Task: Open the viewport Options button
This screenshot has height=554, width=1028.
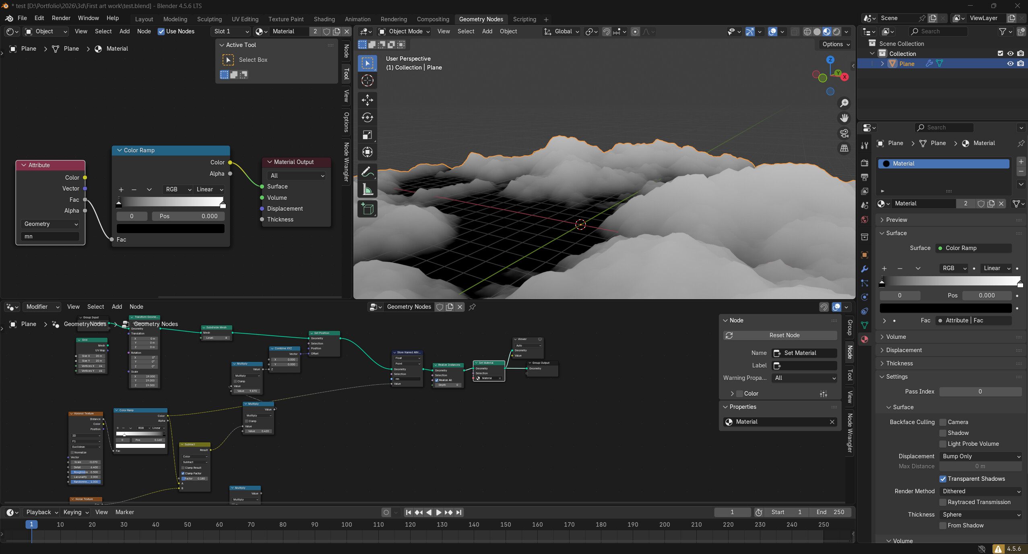Action: (x=836, y=44)
